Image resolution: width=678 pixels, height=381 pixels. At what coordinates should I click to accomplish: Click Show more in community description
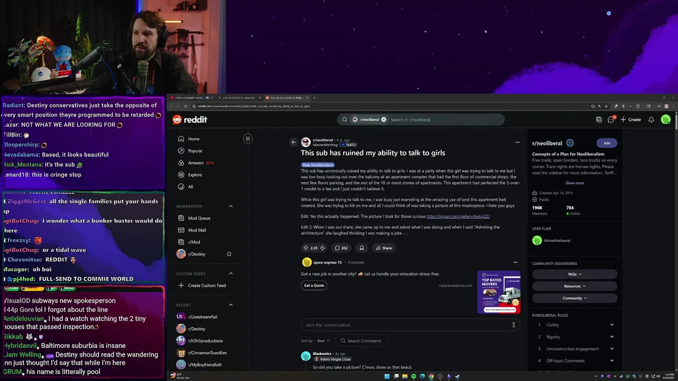point(575,183)
